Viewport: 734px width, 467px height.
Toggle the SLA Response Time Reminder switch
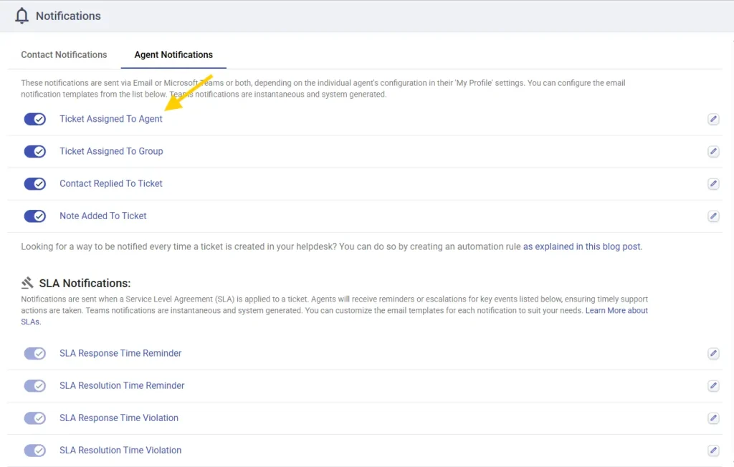[x=34, y=353]
